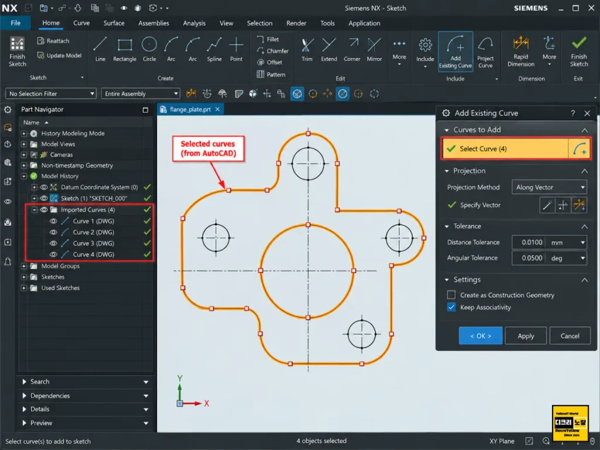Click the Select Curve (4) field
600x450 pixels.
[505, 148]
